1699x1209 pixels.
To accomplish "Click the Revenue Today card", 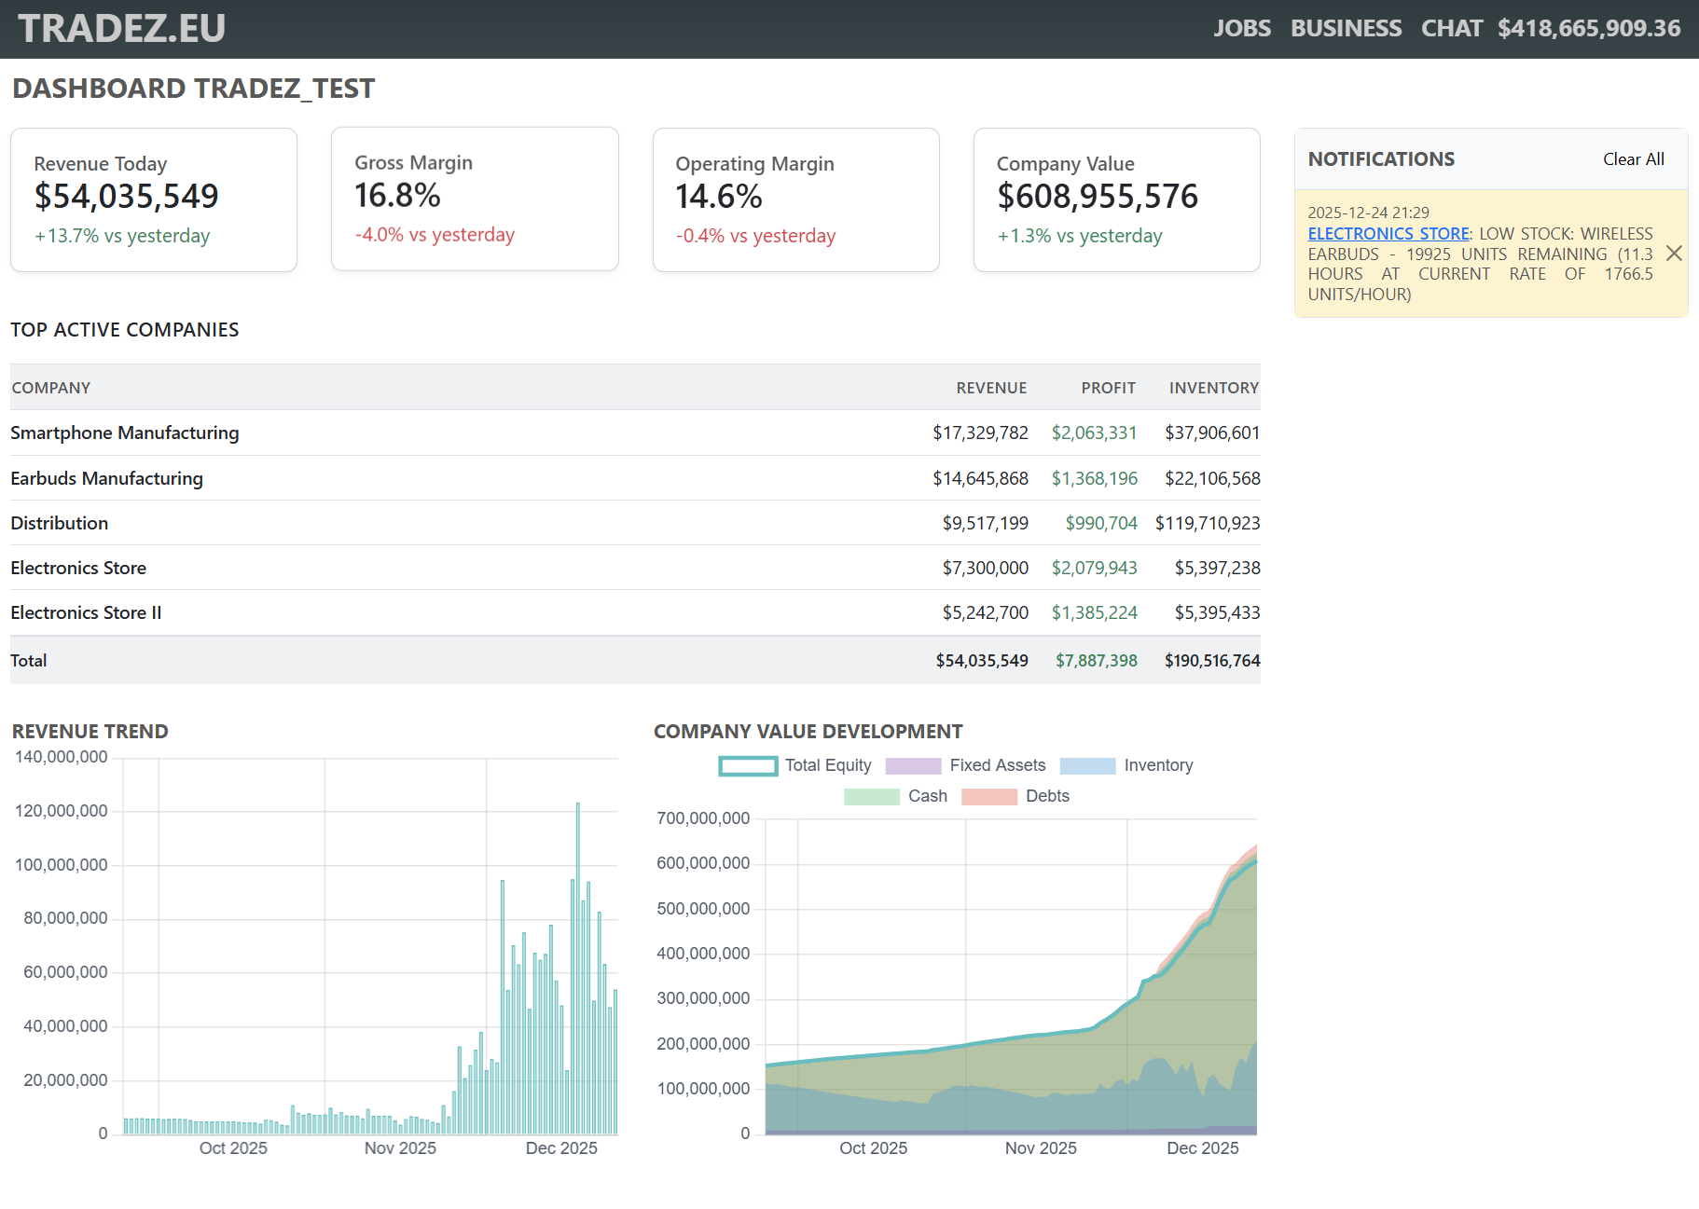I will pyautogui.click(x=153, y=199).
